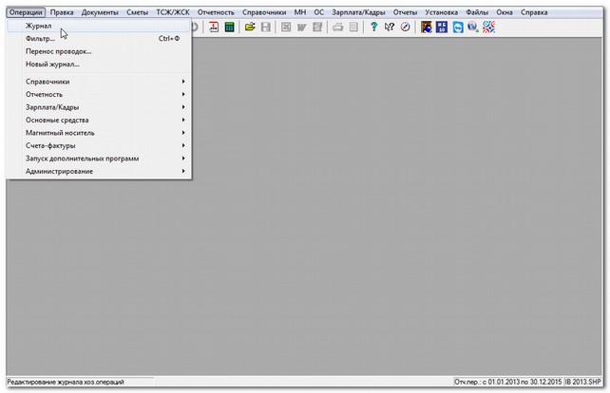This screenshot has width=610, height=393.
Task: Open the Окна menu
Action: click(x=505, y=12)
